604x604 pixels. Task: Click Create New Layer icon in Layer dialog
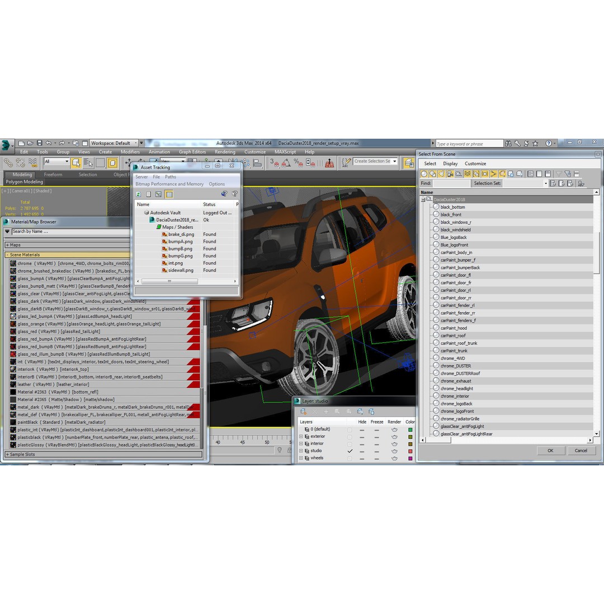tap(303, 412)
